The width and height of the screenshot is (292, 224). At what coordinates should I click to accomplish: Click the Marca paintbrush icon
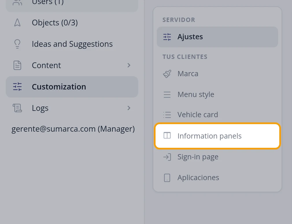coord(167,74)
